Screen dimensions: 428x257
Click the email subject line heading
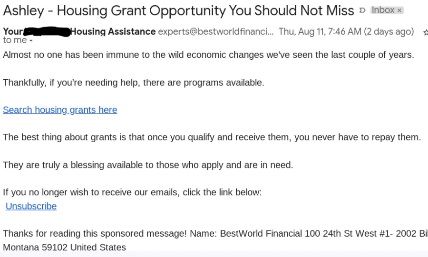point(178,10)
